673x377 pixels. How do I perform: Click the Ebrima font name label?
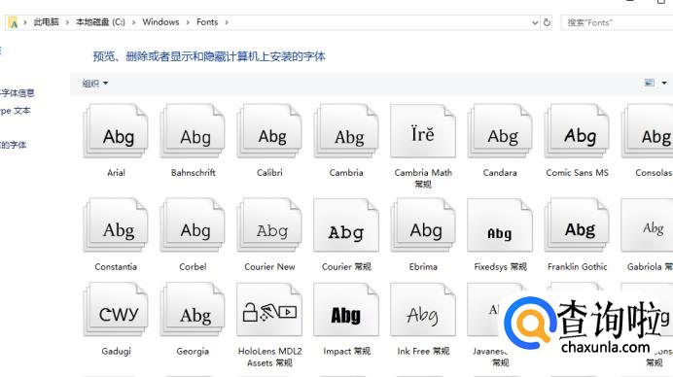coord(423,267)
